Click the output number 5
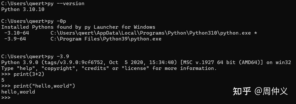The width and height of the screenshot is (296, 104). point(3,80)
